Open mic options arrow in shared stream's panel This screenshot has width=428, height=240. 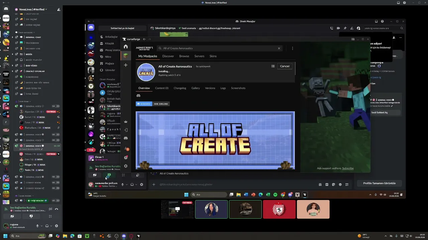coord(126,184)
